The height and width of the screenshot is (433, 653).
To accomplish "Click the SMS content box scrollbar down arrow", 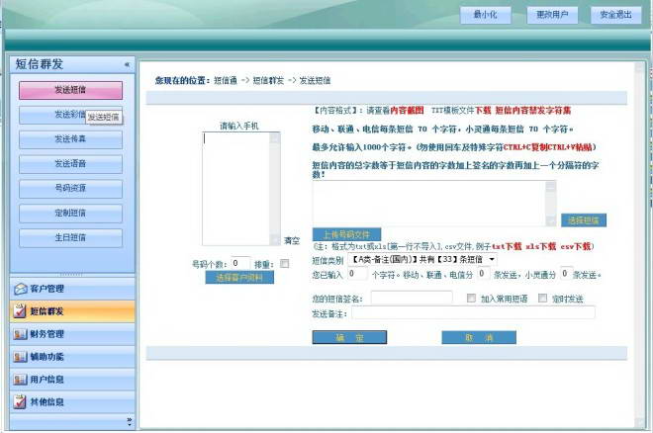I will click(x=550, y=220).
